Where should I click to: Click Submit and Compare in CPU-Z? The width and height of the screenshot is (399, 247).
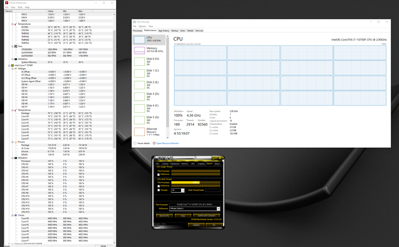pos(207,216)
